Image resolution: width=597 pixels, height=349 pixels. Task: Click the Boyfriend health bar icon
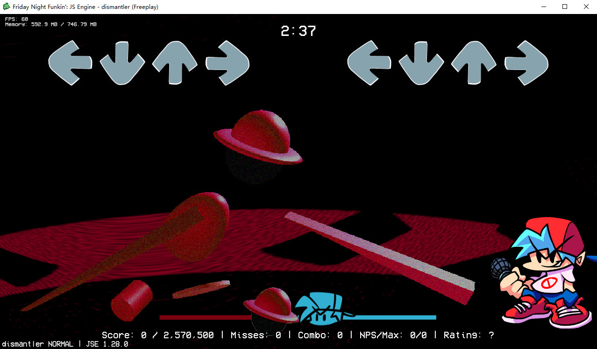(325, 309)
